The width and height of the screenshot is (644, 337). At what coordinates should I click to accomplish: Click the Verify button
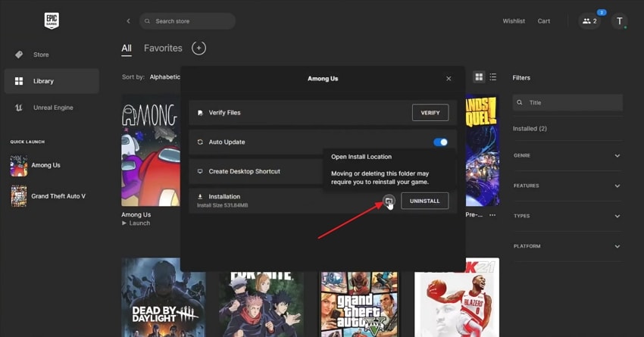pyautogui.click(x=430, y=113)
